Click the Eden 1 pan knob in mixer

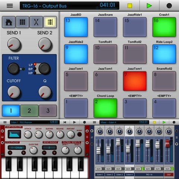pos(100,131)
